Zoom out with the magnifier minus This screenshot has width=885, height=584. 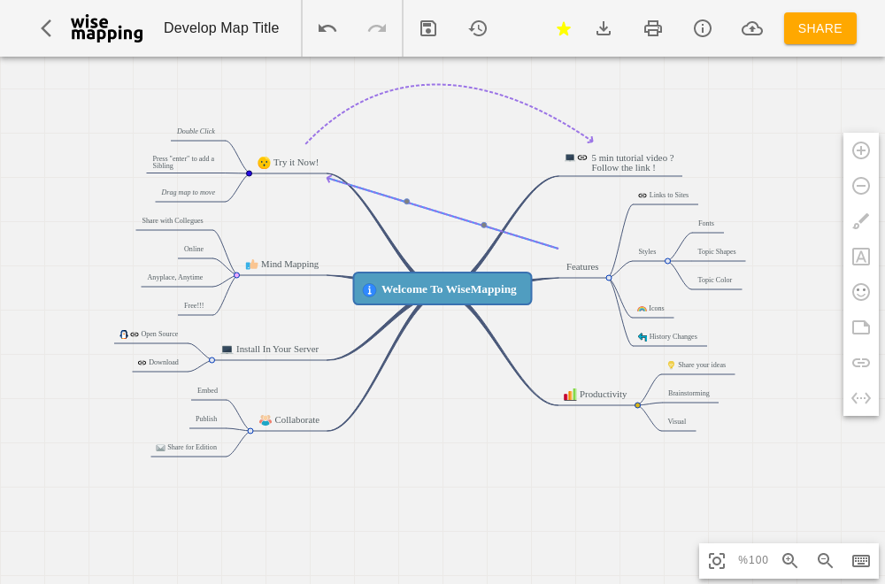[825, 561]
